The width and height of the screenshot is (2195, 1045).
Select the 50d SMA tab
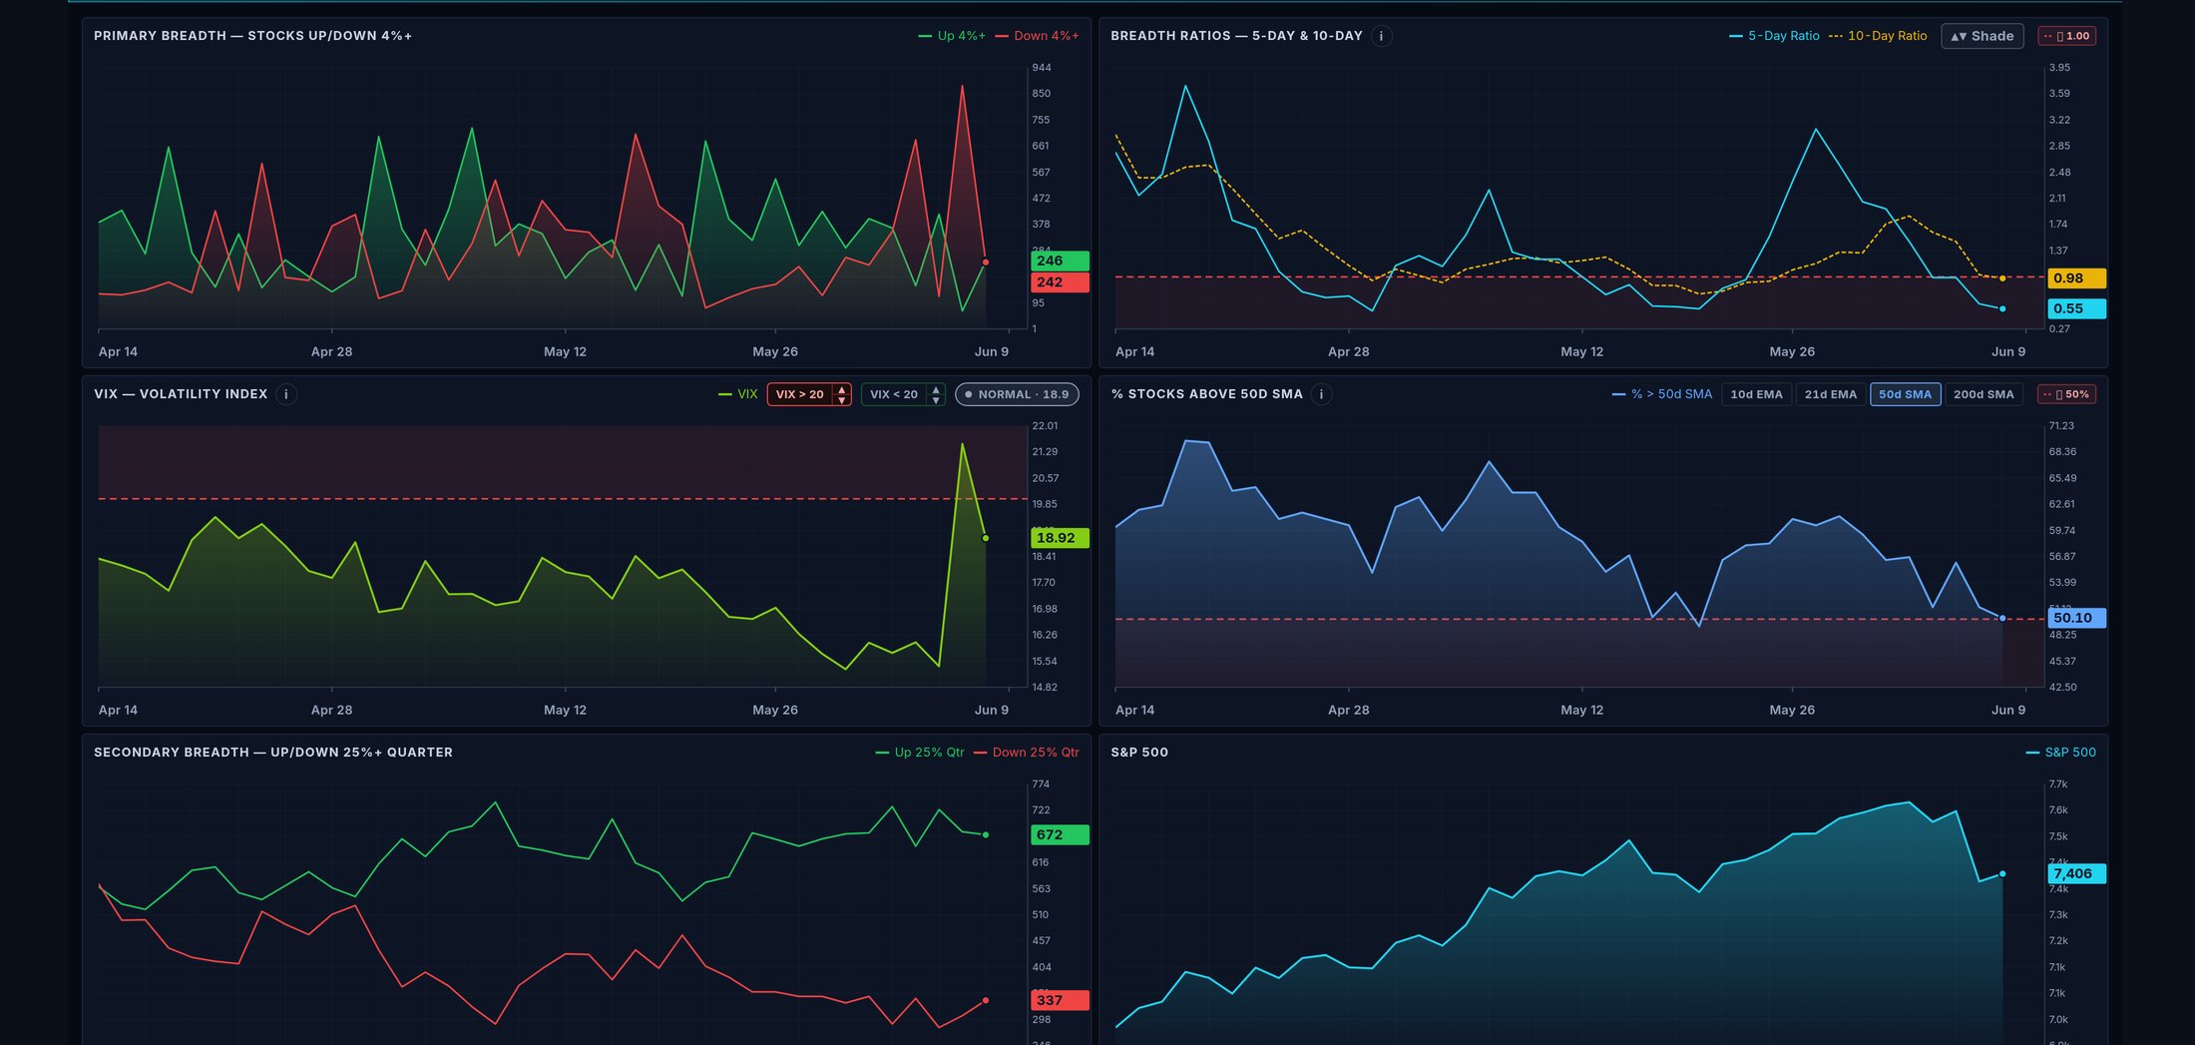click(x=1905, y=394)
